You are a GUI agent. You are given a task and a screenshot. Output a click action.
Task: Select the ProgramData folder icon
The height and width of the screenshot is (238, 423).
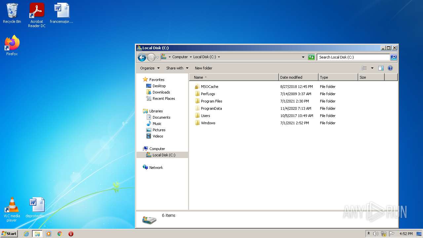click(x=197, y=108)
